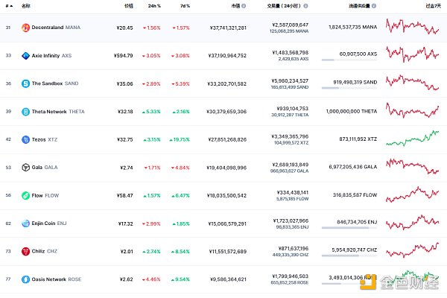This screenshot has height=298, width=447.
Task: Open The Sandbox coin page link
Action: click(55, 83)
